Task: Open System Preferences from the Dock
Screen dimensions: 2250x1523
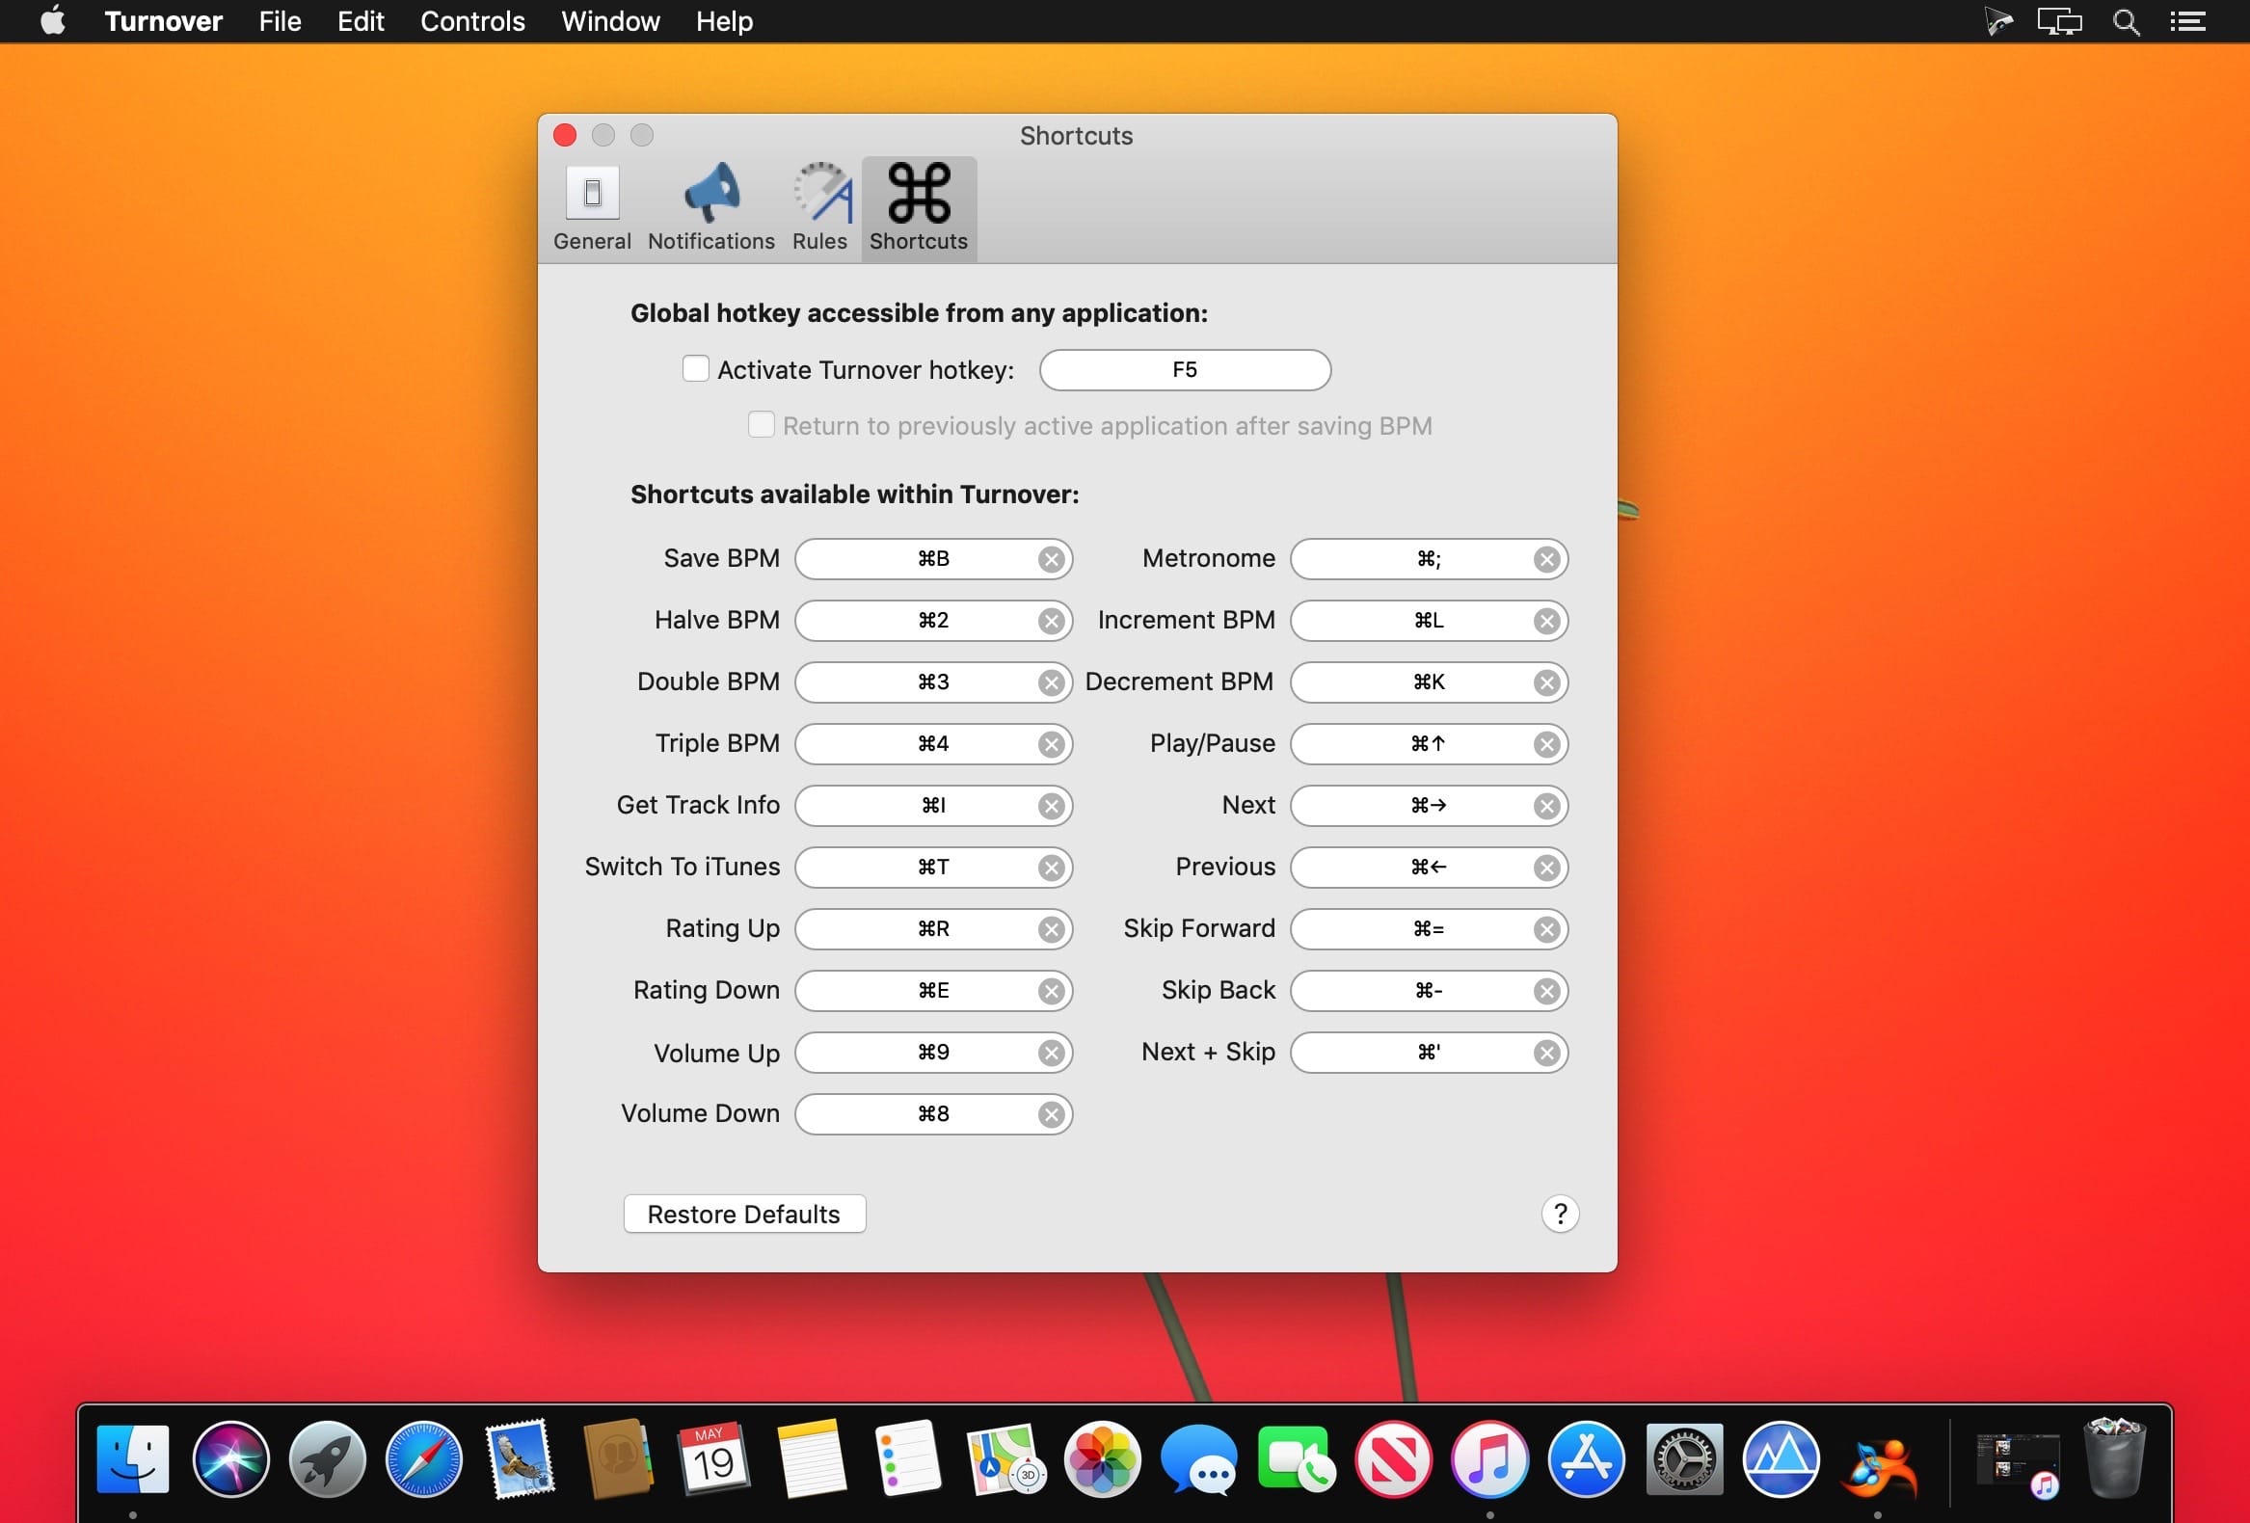Action: pyautogui.click(x=1683, y=1459)
